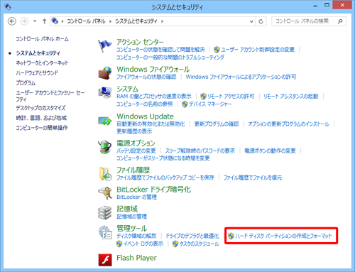Open the アクション センター heading
Viewport: 355px width, 272px height.
140,42
